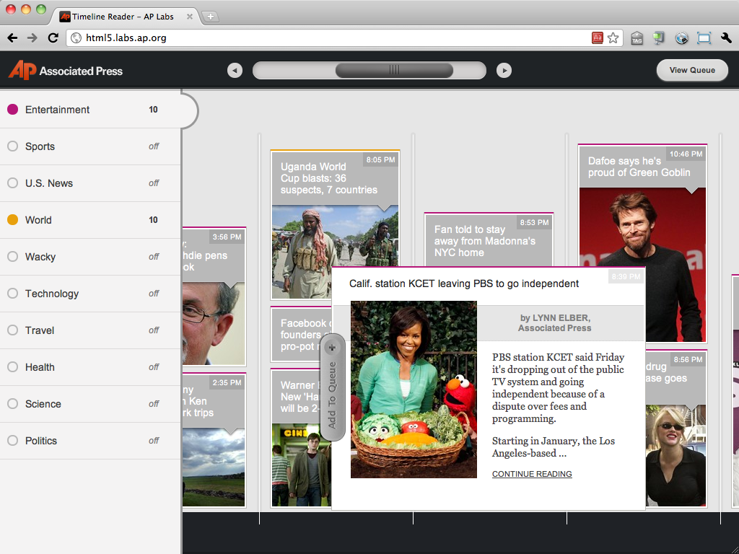Open the wrench settings menu
Screen dimensions: 739x554
tap(726, 38)
